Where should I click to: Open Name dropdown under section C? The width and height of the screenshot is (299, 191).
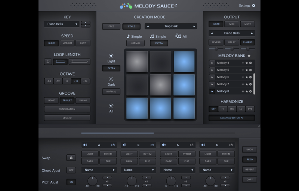tap(217, 170)
